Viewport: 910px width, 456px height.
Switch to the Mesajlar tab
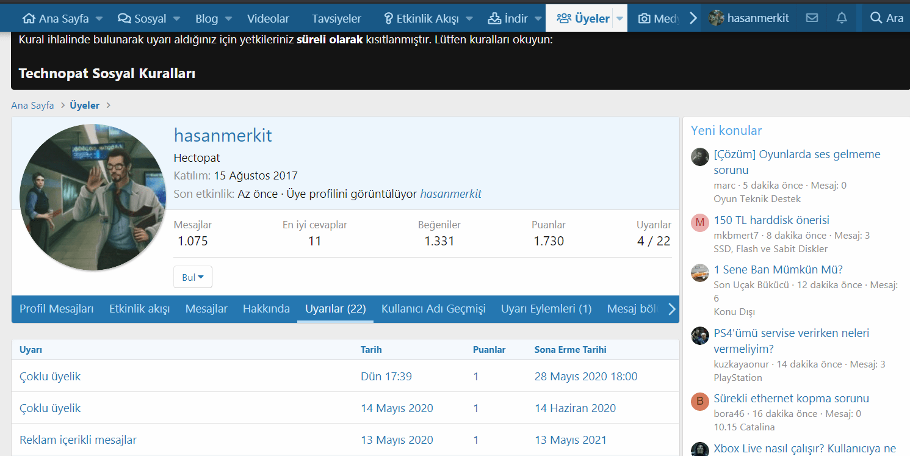point(206,309)
